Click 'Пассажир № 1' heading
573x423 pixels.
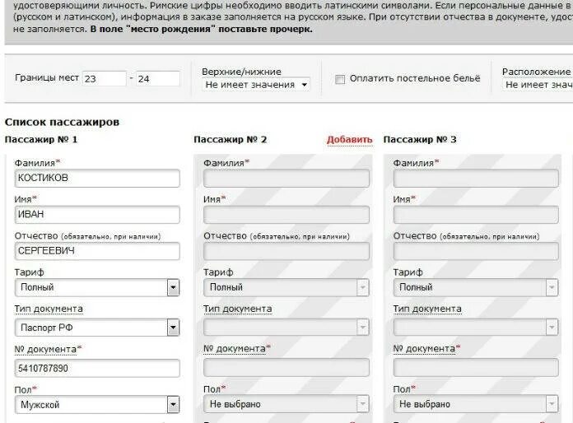pyautogui.click(x=41, y=140)
